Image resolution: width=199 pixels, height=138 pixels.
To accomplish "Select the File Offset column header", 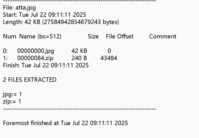I will pos(120,36).
